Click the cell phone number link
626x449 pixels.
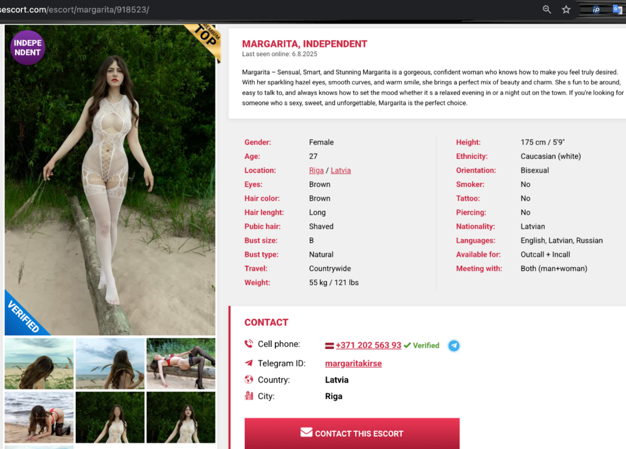pos(368,345)
